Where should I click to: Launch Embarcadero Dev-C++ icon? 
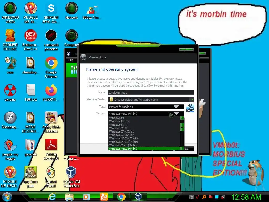[x=30, y=40]
